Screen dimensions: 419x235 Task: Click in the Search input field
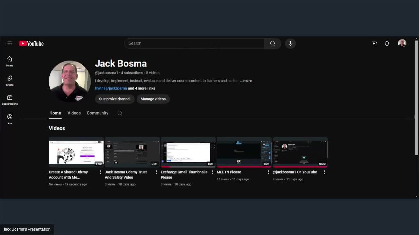(194, 43)
